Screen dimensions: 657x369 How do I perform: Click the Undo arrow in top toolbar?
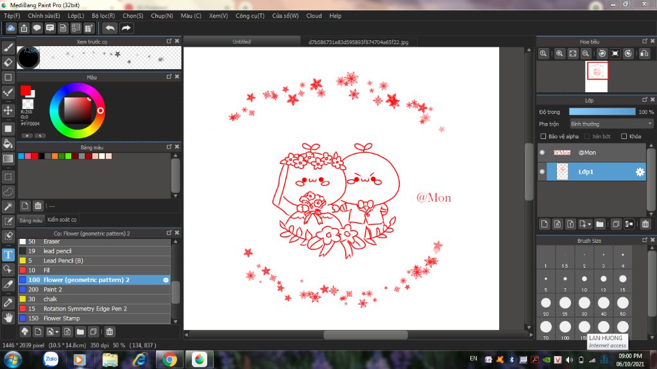110,28
